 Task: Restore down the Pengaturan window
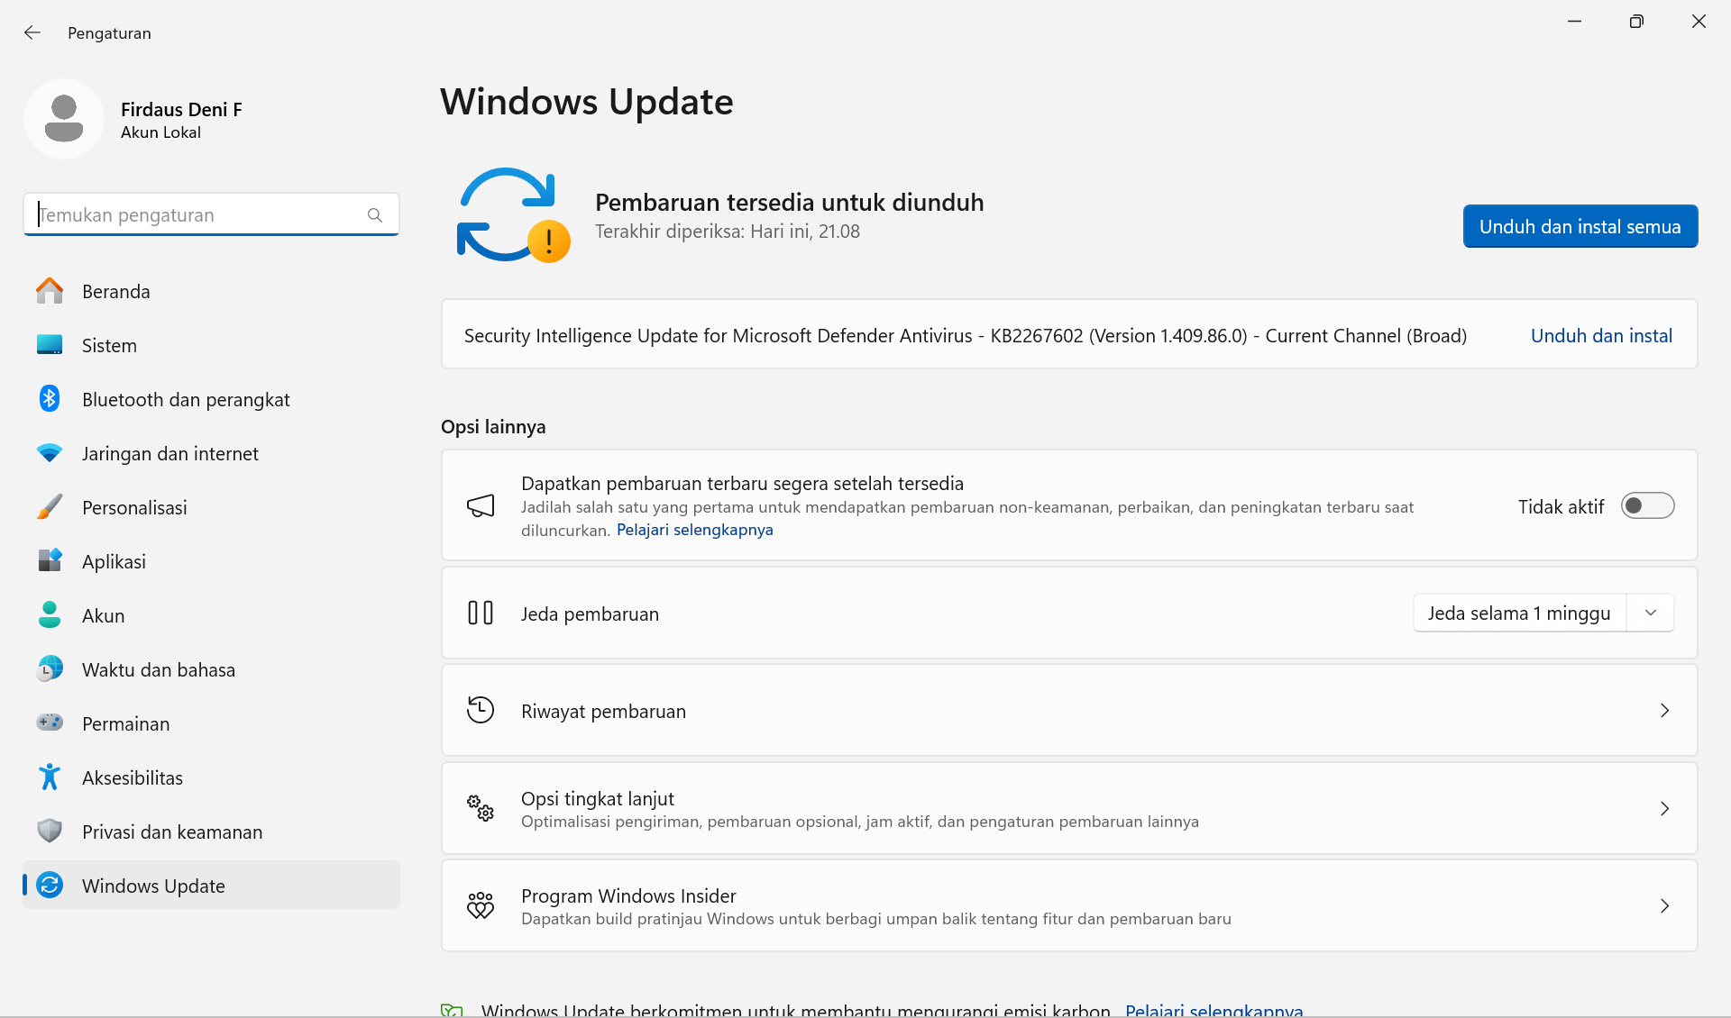pos(1636,22)
